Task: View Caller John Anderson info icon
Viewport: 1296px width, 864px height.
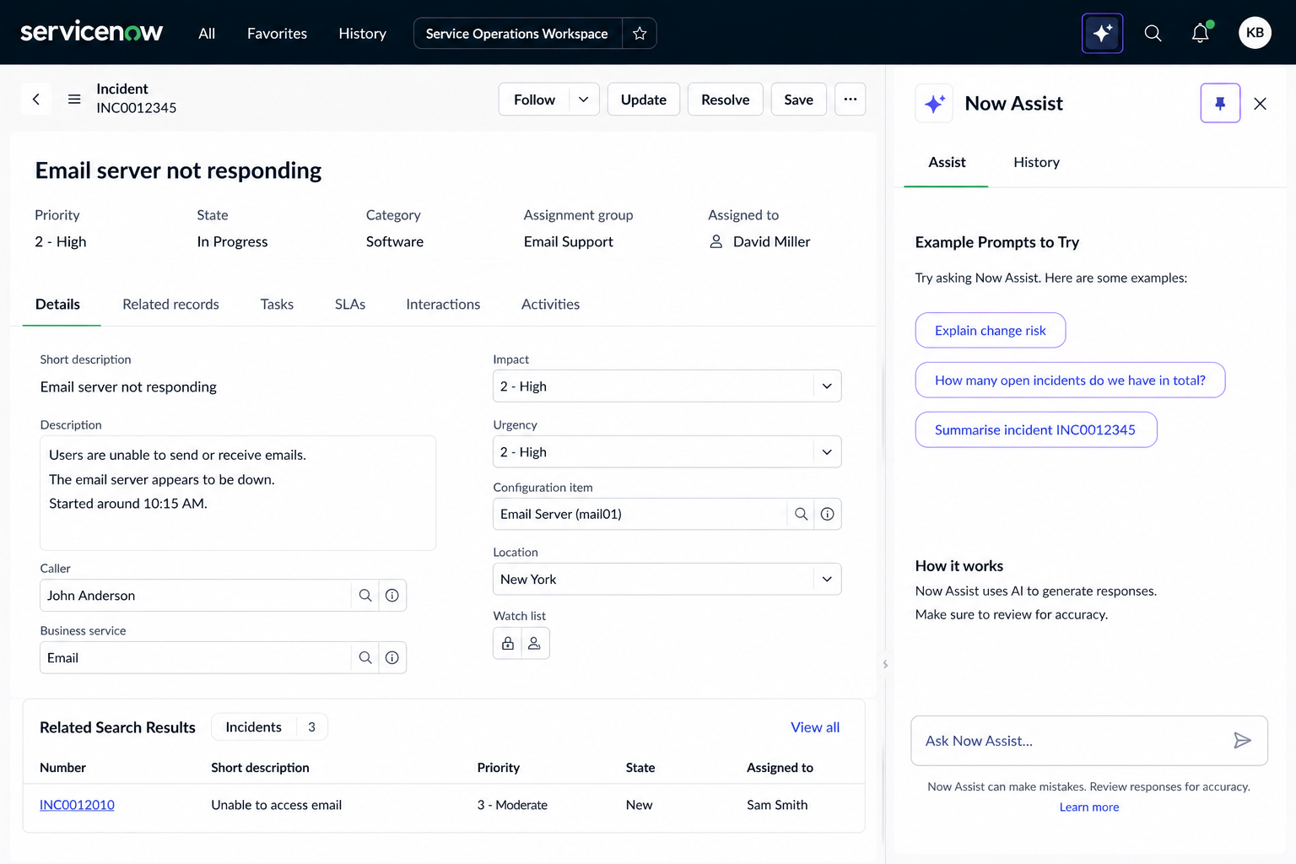Action: [x=392, y=596]
